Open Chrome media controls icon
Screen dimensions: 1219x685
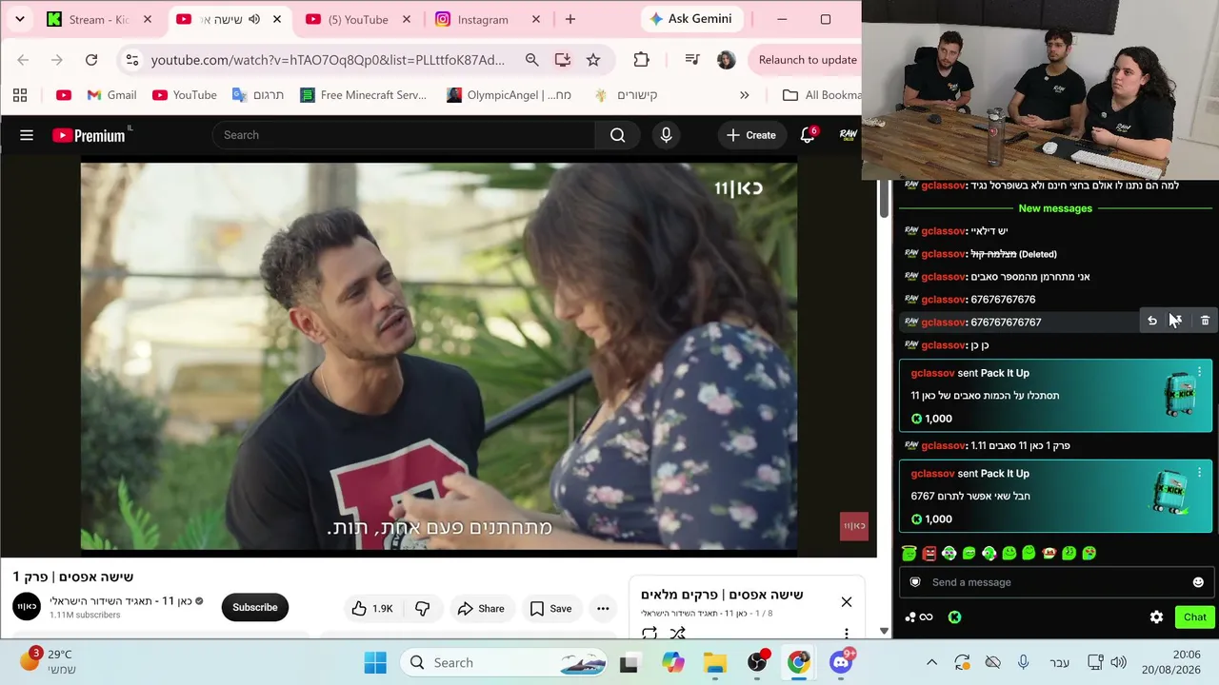click(692, 60)
